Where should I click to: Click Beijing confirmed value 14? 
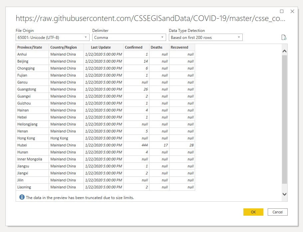click(x=136, y=61)
